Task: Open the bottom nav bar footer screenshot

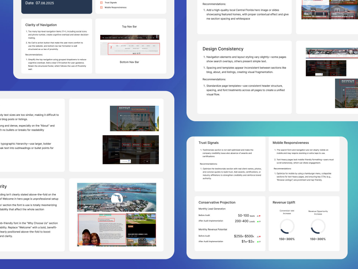Action: tap(130, 49)
